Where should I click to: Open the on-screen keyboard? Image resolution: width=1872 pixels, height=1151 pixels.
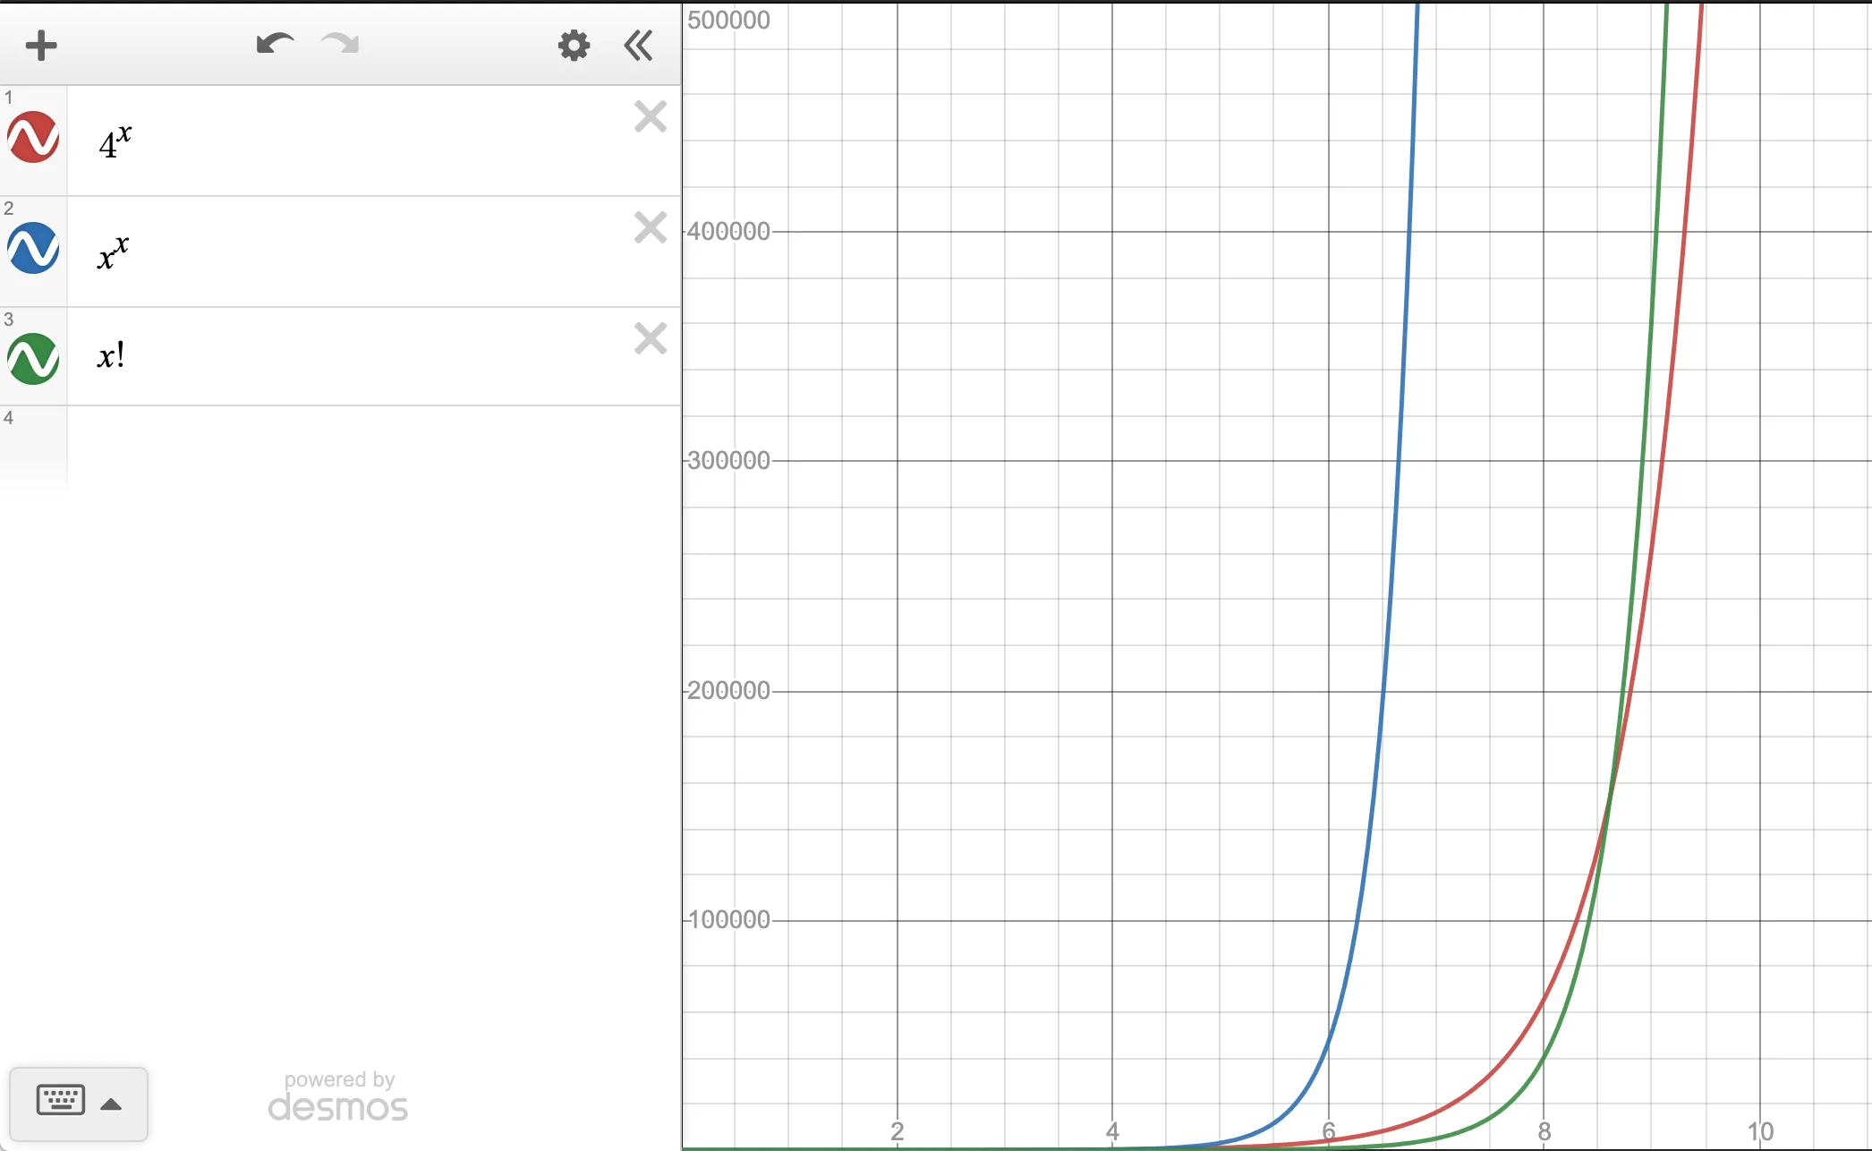(60, 1101)
